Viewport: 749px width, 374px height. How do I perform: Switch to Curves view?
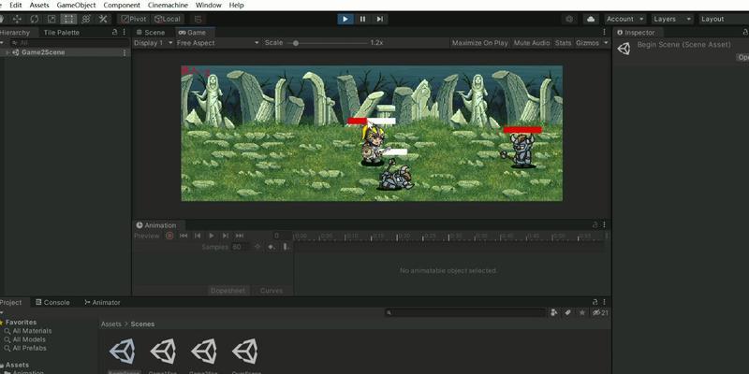[x=272, y=291]
